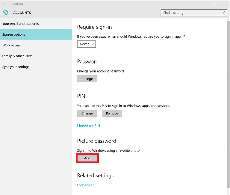Close the Settings window

click(x=224, y=4)
